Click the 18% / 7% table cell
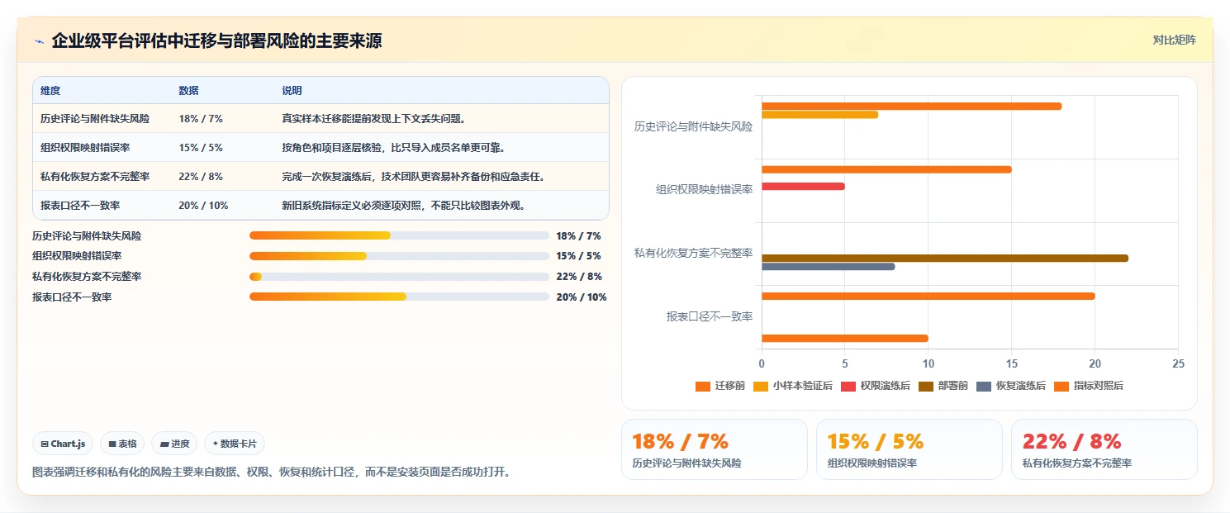 (201, 119)
